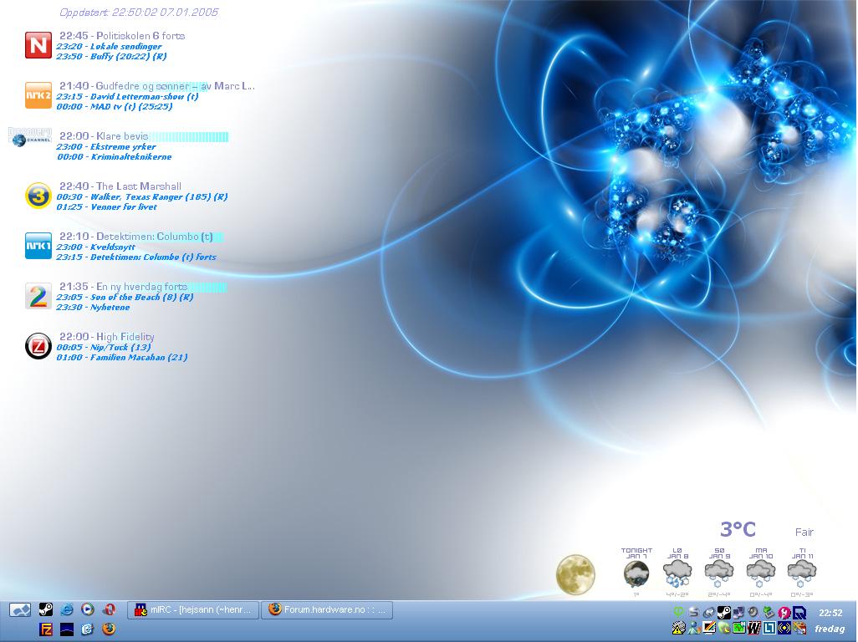This screenshot has width=858, height=642.
Task: Launch Steam from the quick launch bar
Action: click(46, 610)
